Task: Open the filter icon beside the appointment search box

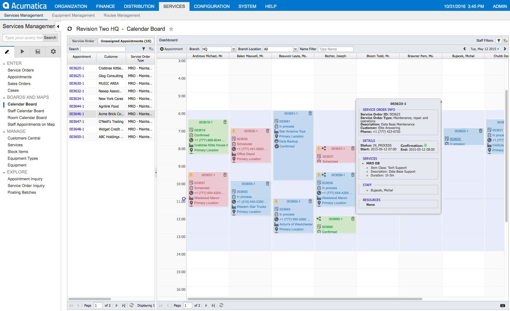Action: 144,49
